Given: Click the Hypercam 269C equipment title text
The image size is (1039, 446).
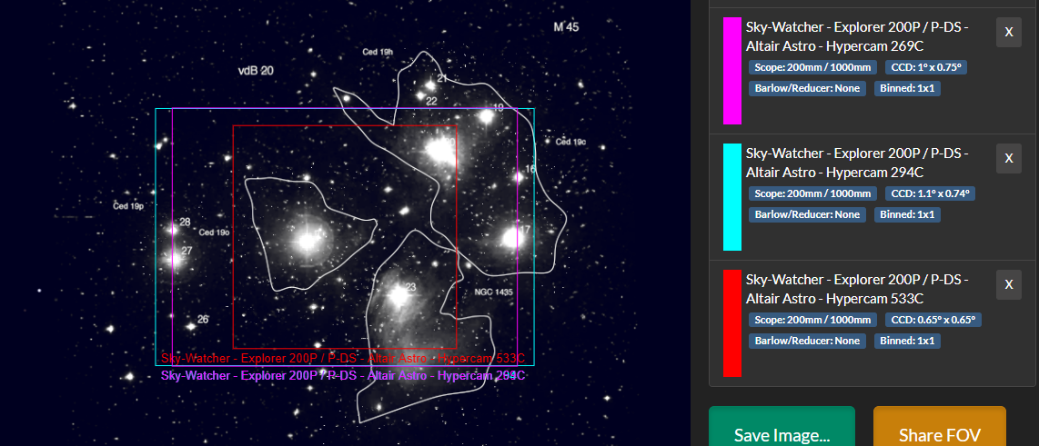Looking at the screenshot, I should tap(857, 36).
